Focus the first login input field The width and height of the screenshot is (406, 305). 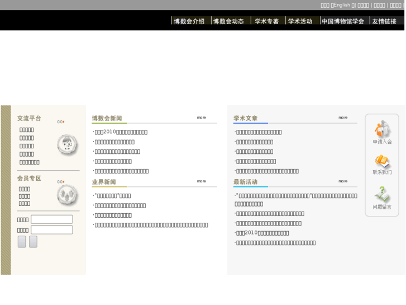(52, 219)
